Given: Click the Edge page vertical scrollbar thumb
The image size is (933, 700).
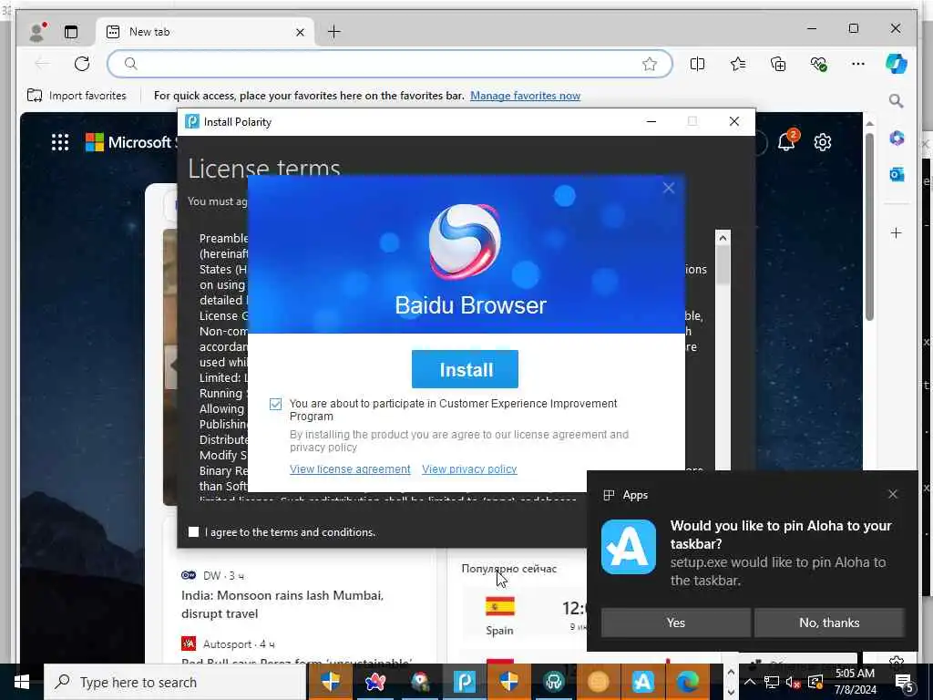Looking at the screenshot, I should [x=869, y=226].
